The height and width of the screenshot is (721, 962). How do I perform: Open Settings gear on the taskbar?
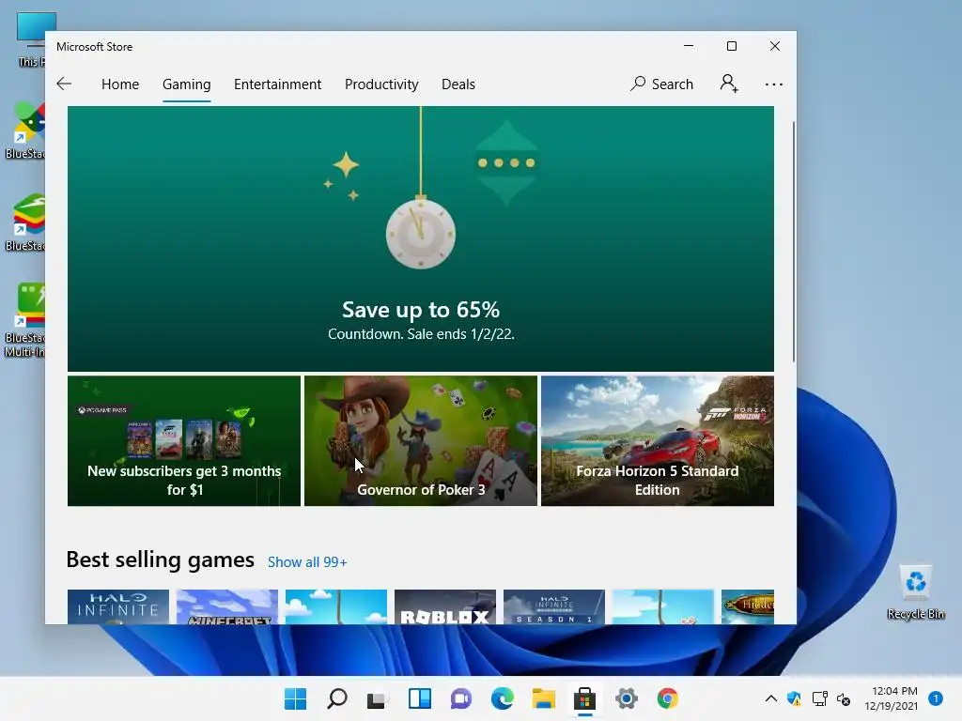tap(627, 698)
